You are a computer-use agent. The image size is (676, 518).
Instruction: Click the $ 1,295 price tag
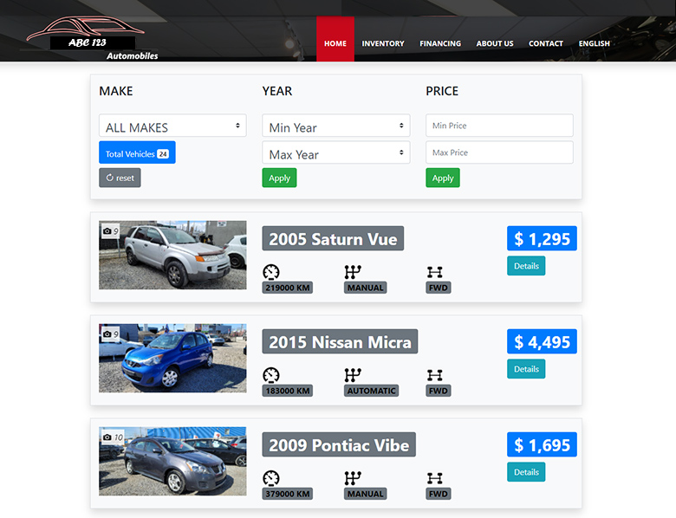[542, 238]
